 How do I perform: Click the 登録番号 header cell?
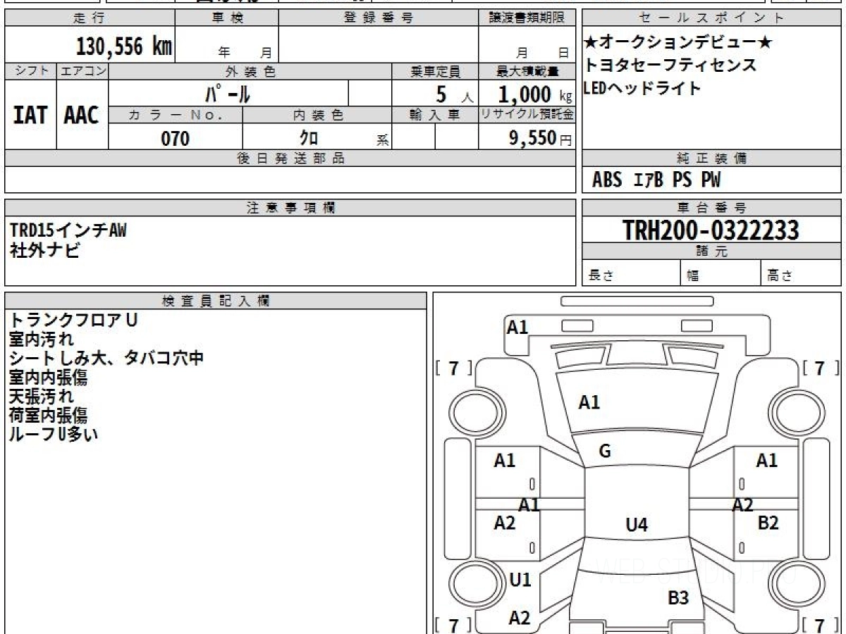click(379, 18)
